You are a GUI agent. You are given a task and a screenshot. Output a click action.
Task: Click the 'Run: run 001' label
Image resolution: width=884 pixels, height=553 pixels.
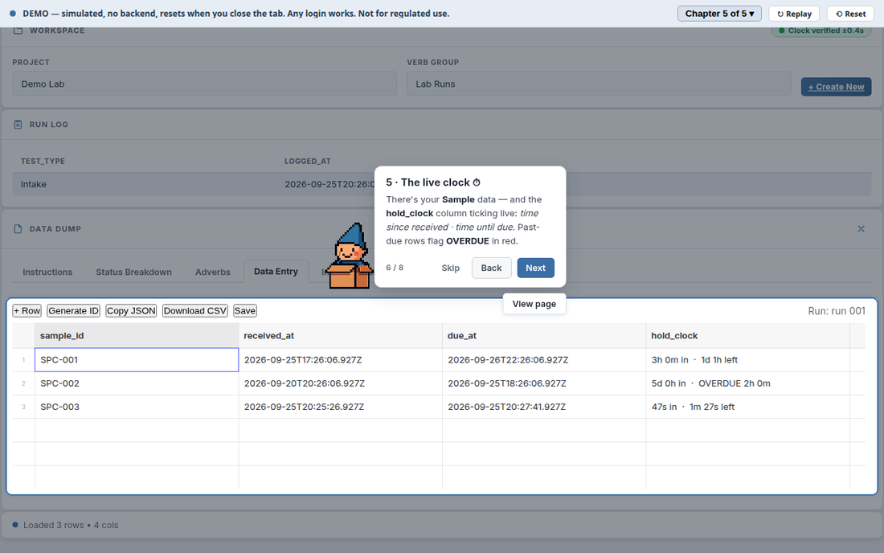click(836, 310)
